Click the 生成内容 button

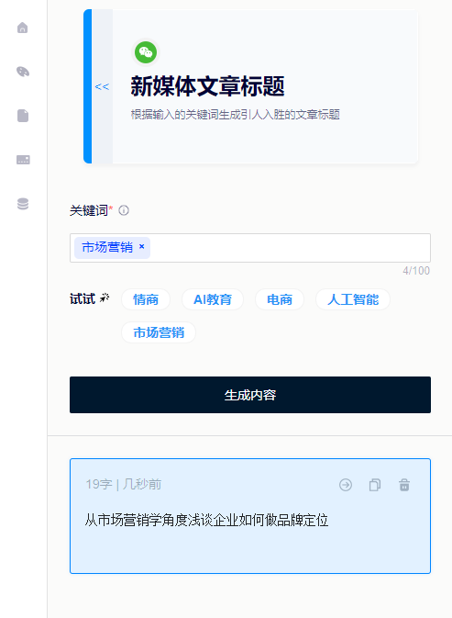250,395
